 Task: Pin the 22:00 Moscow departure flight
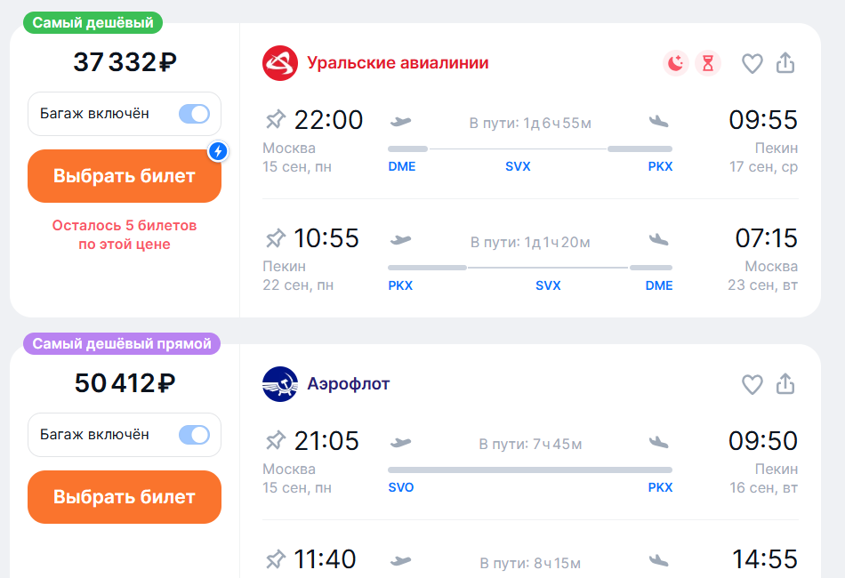276,118
